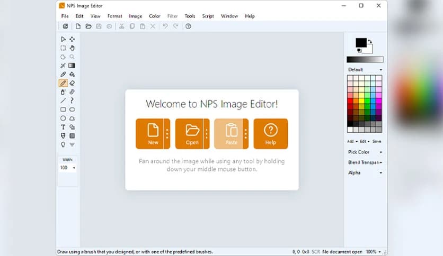Click the New document toolbar icon
The image size is (443, 256).
78,26
